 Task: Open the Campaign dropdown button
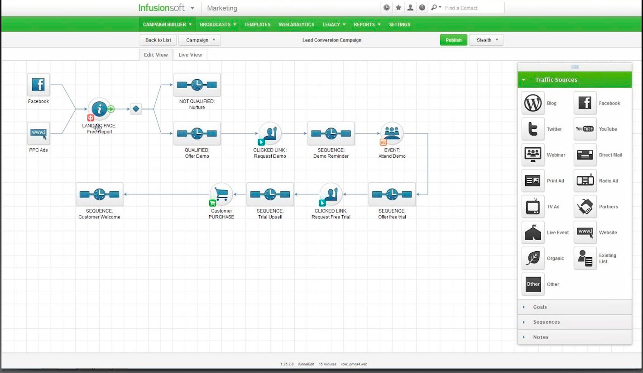(x=200, y=40)
